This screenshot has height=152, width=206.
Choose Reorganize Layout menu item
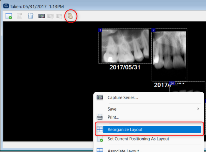[149, 130]
